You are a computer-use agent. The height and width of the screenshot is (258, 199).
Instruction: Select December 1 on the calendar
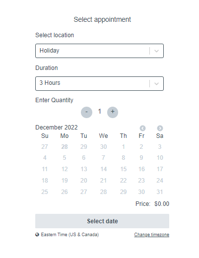click(x=123, y=147)
